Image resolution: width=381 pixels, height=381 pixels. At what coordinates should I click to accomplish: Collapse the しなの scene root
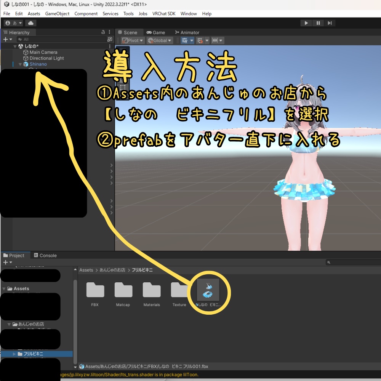(15, 46)
